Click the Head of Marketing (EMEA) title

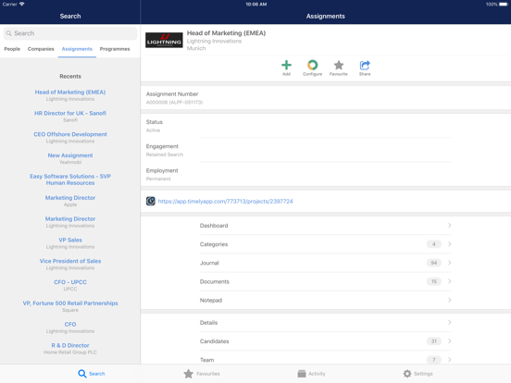[x=226, y=33]
